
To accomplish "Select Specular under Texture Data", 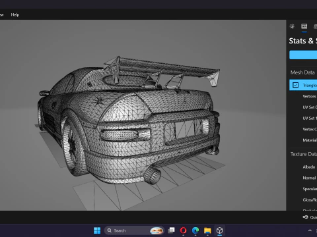I will point(310,189).
